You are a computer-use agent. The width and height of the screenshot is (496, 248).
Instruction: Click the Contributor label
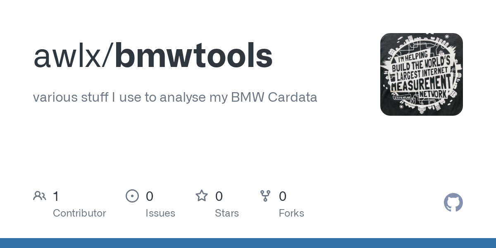(x=79, y=213)
